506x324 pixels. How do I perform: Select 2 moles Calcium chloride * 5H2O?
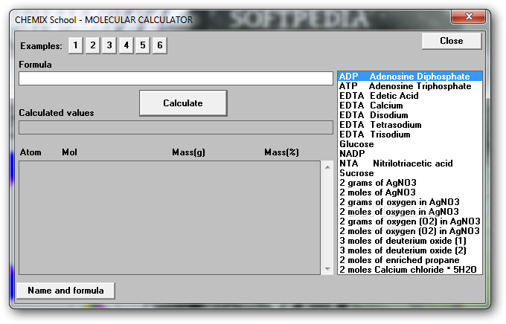coord(410,270)
